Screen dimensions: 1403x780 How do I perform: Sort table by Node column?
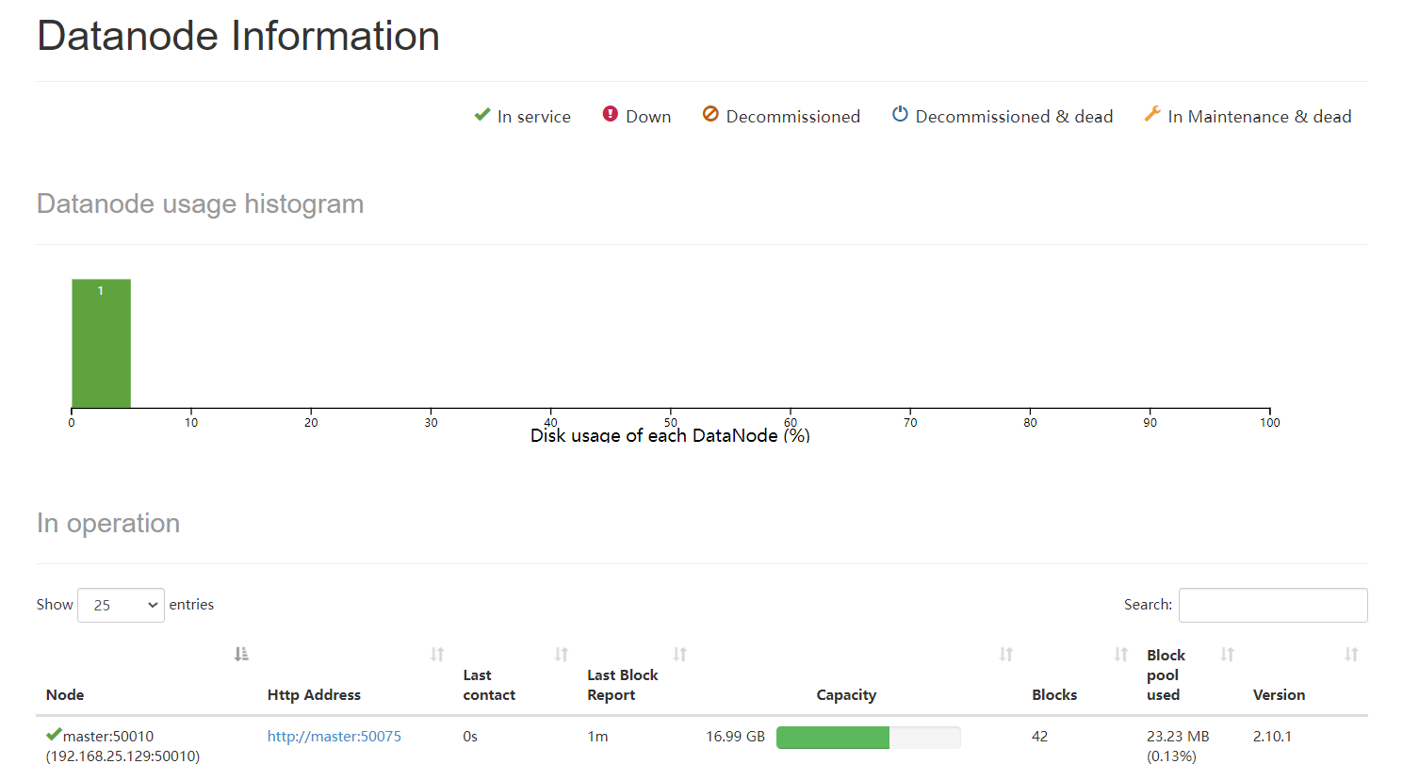[x=241, y=654]
